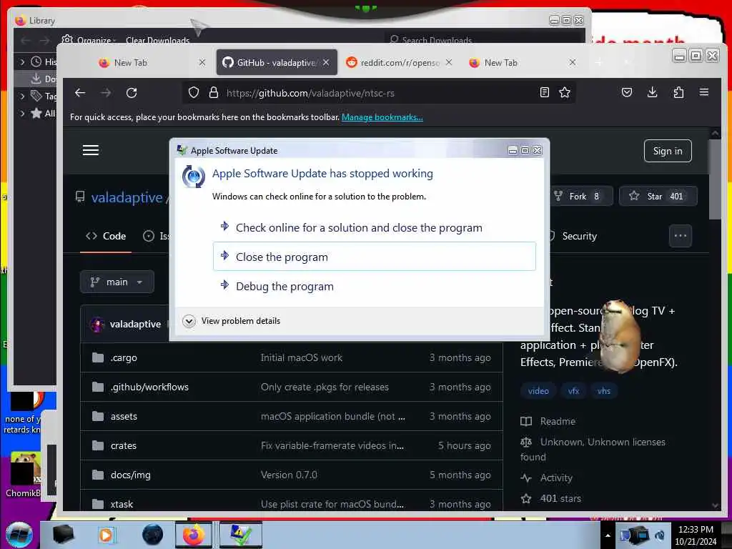Open commit 'Only create .pkgs for releases'
This screenshot has width=732, height=549.
(325, 387)
